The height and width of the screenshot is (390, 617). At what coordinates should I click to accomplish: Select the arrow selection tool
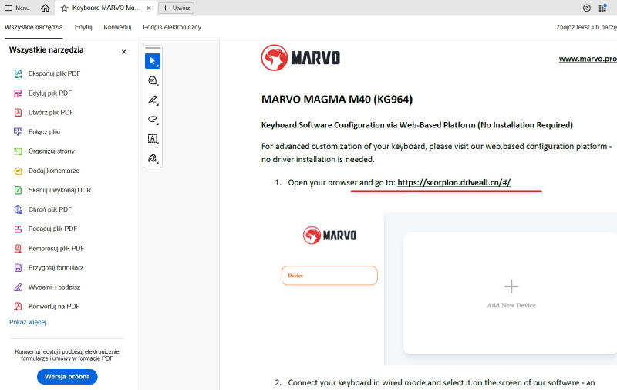(x=153, y=61)
